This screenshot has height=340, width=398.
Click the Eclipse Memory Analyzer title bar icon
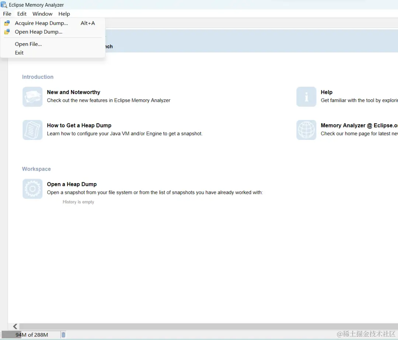pos(4,4)
